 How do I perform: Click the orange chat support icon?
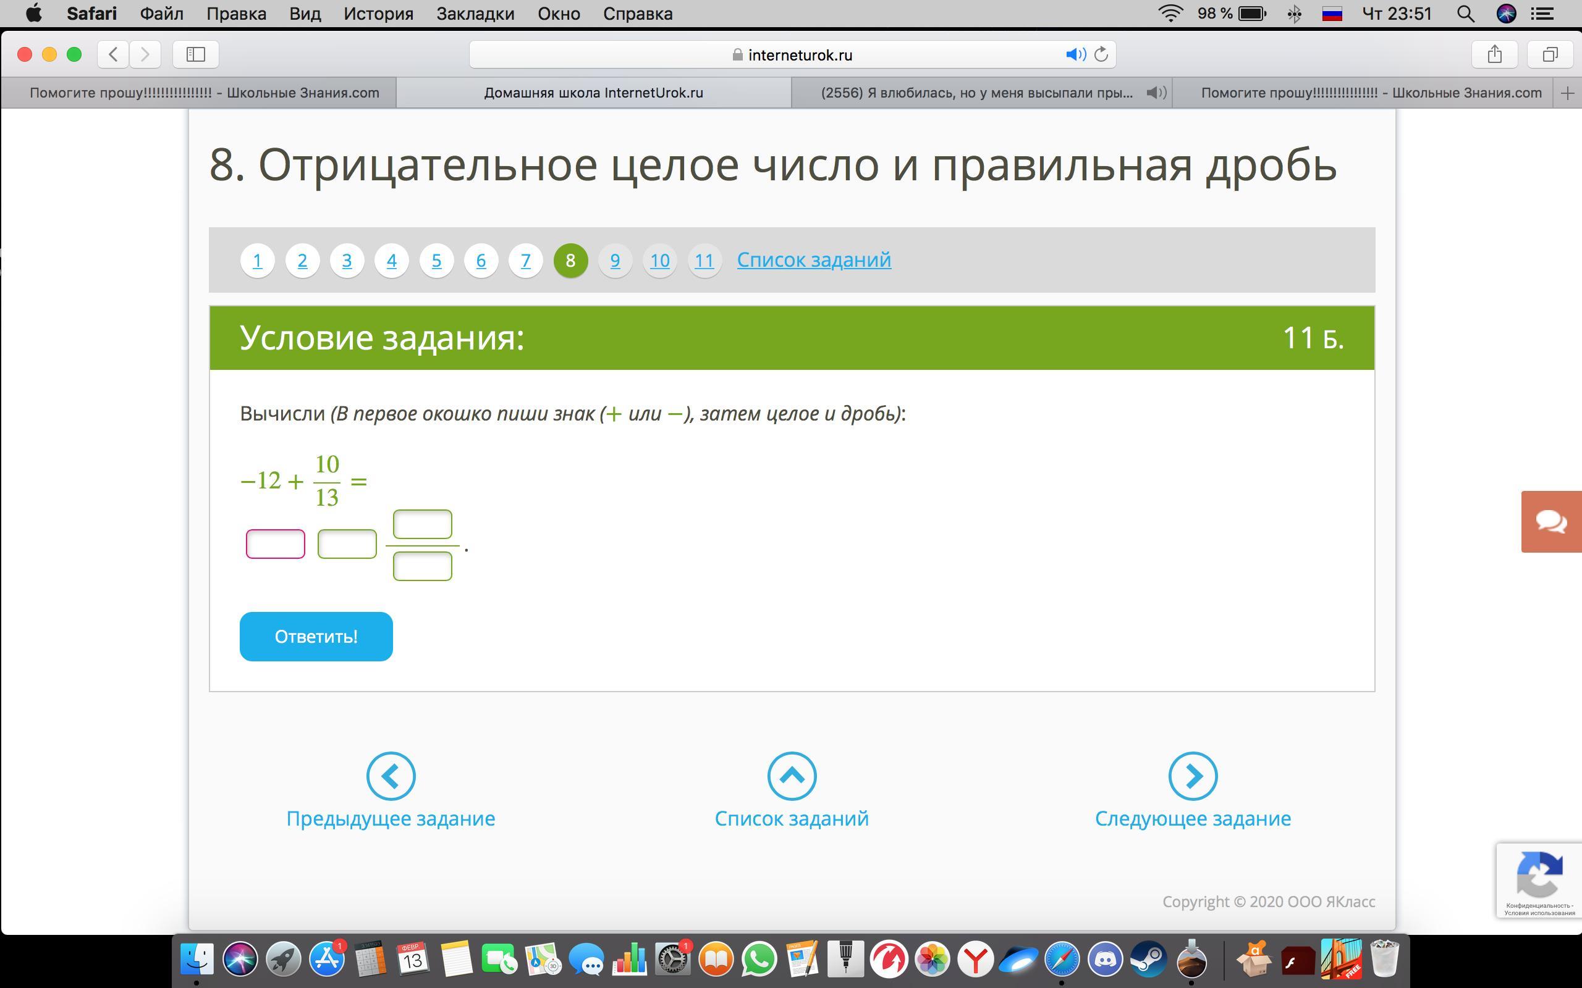tap(1550, 521)
